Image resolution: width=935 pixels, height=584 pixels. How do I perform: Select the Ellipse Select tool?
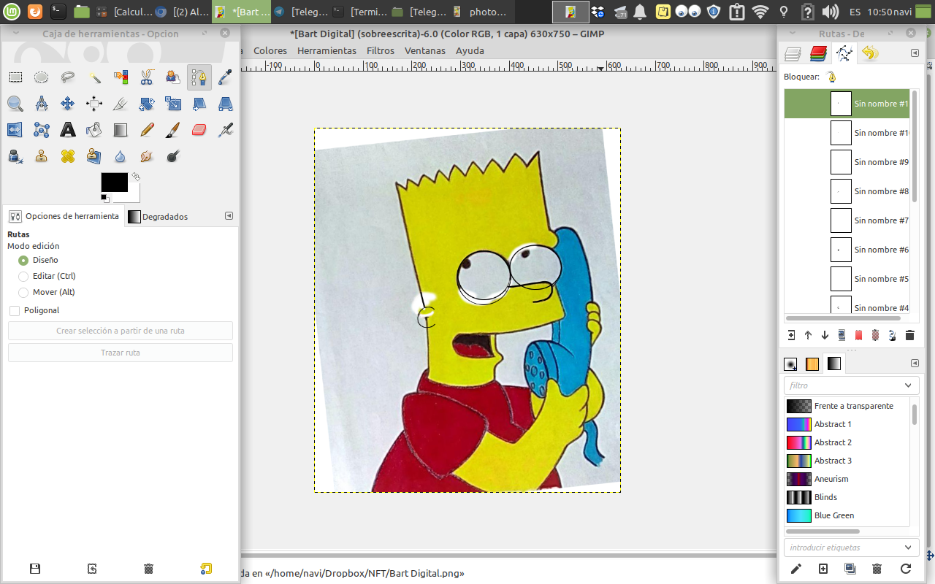[x=42, y=77]
